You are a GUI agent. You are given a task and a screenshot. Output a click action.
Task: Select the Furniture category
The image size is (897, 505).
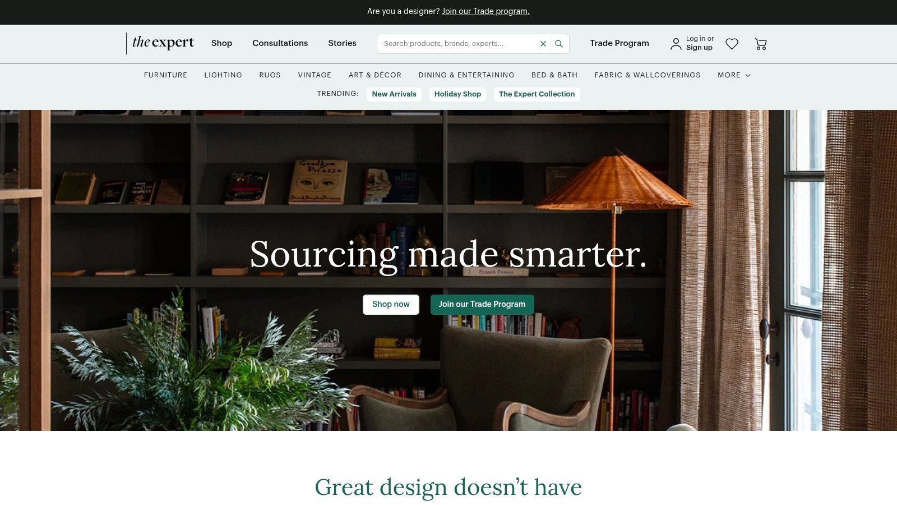pyautogui.click(x=165, y=75)
